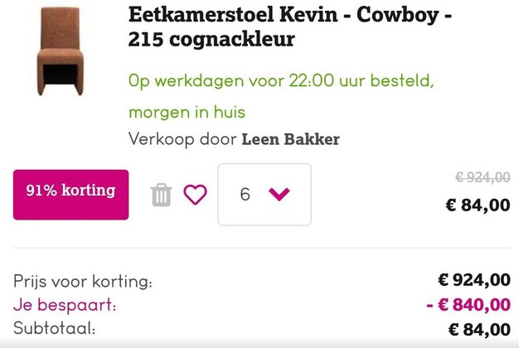
Task: Click the pink chevron quantity arrow
Action: [x=279, y=195]
